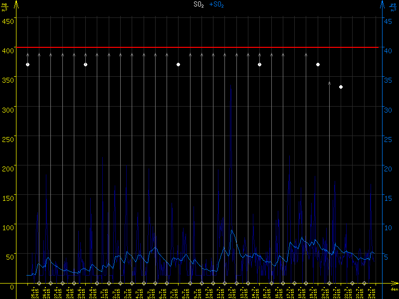This screenshot has height=299, width=399.
Task: Select the leftmost white dot marker
Action: (27, 65)
